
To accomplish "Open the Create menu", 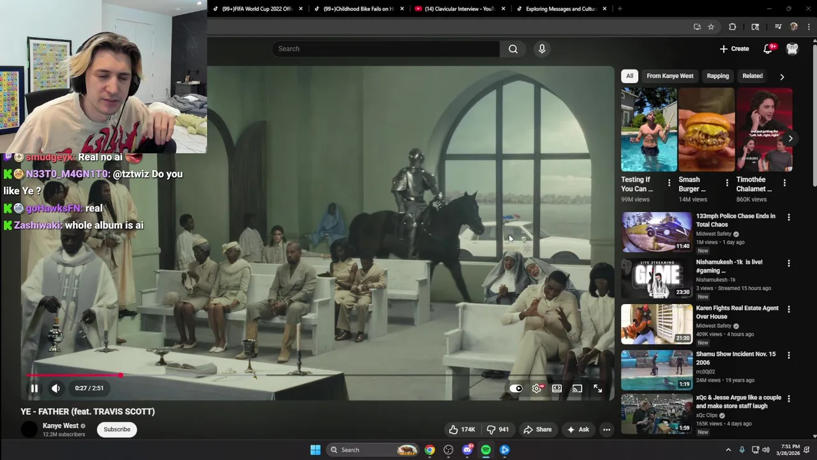I will click(x=734, y=49).
